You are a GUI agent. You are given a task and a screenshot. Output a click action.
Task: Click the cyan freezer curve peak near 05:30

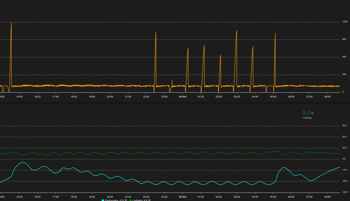(x=284, y=167)
